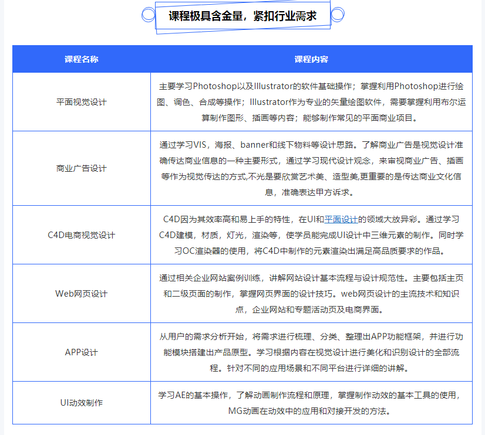Select the 课程名称 column header
Viewport: 485px width, 435px height.
point(81,59)
